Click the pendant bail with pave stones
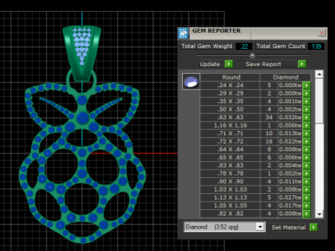 coord(82,54)
